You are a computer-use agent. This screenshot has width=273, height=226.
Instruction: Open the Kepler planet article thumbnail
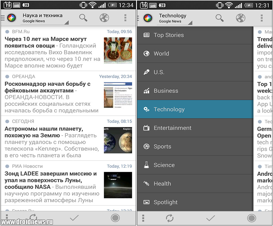[x=118, y=140]
